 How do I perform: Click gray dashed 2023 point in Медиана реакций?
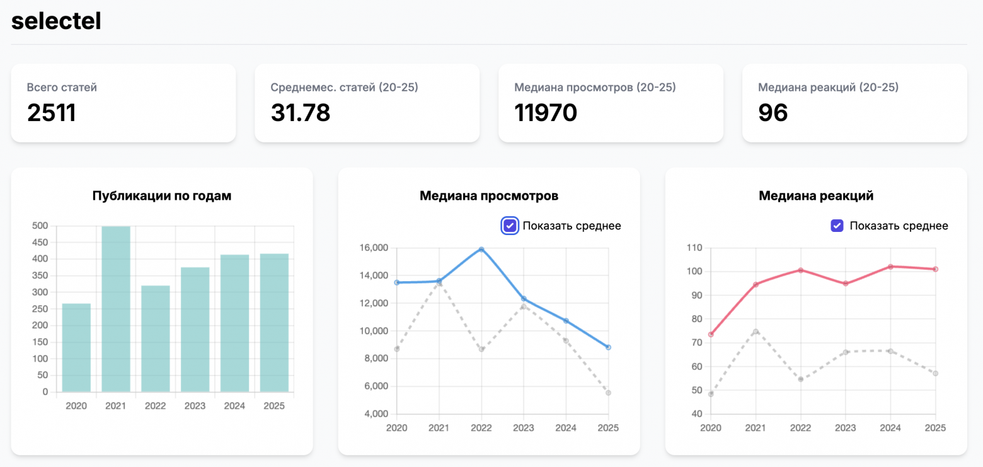tap(846, 352)
